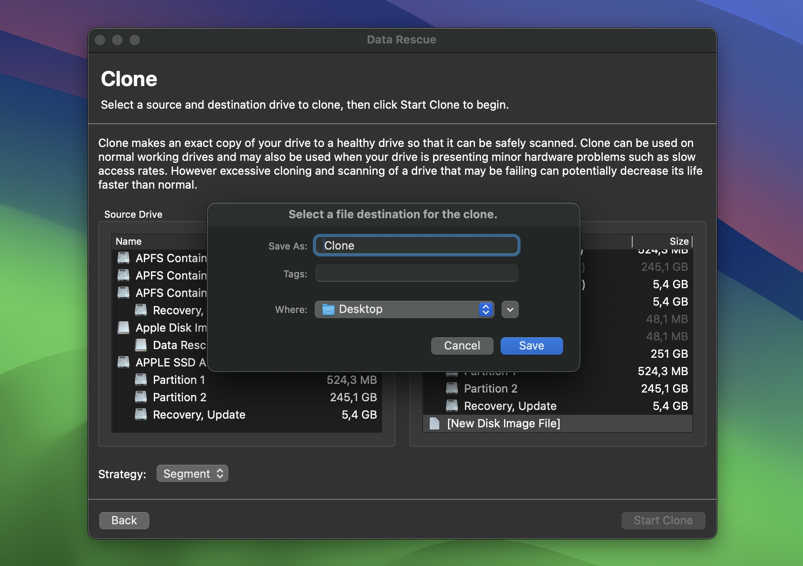This screenshot has width=803, height=566.
Task: Click source Partition 2 disk icon
Action: pos(141,397)
